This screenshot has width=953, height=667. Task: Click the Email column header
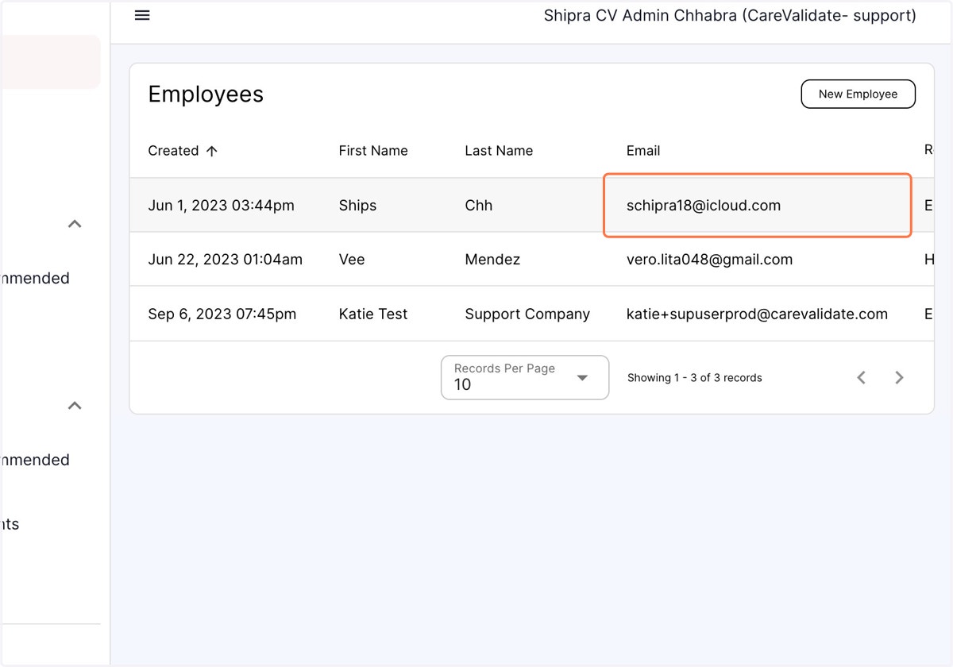pyautogui.click(x=643, y=151)
